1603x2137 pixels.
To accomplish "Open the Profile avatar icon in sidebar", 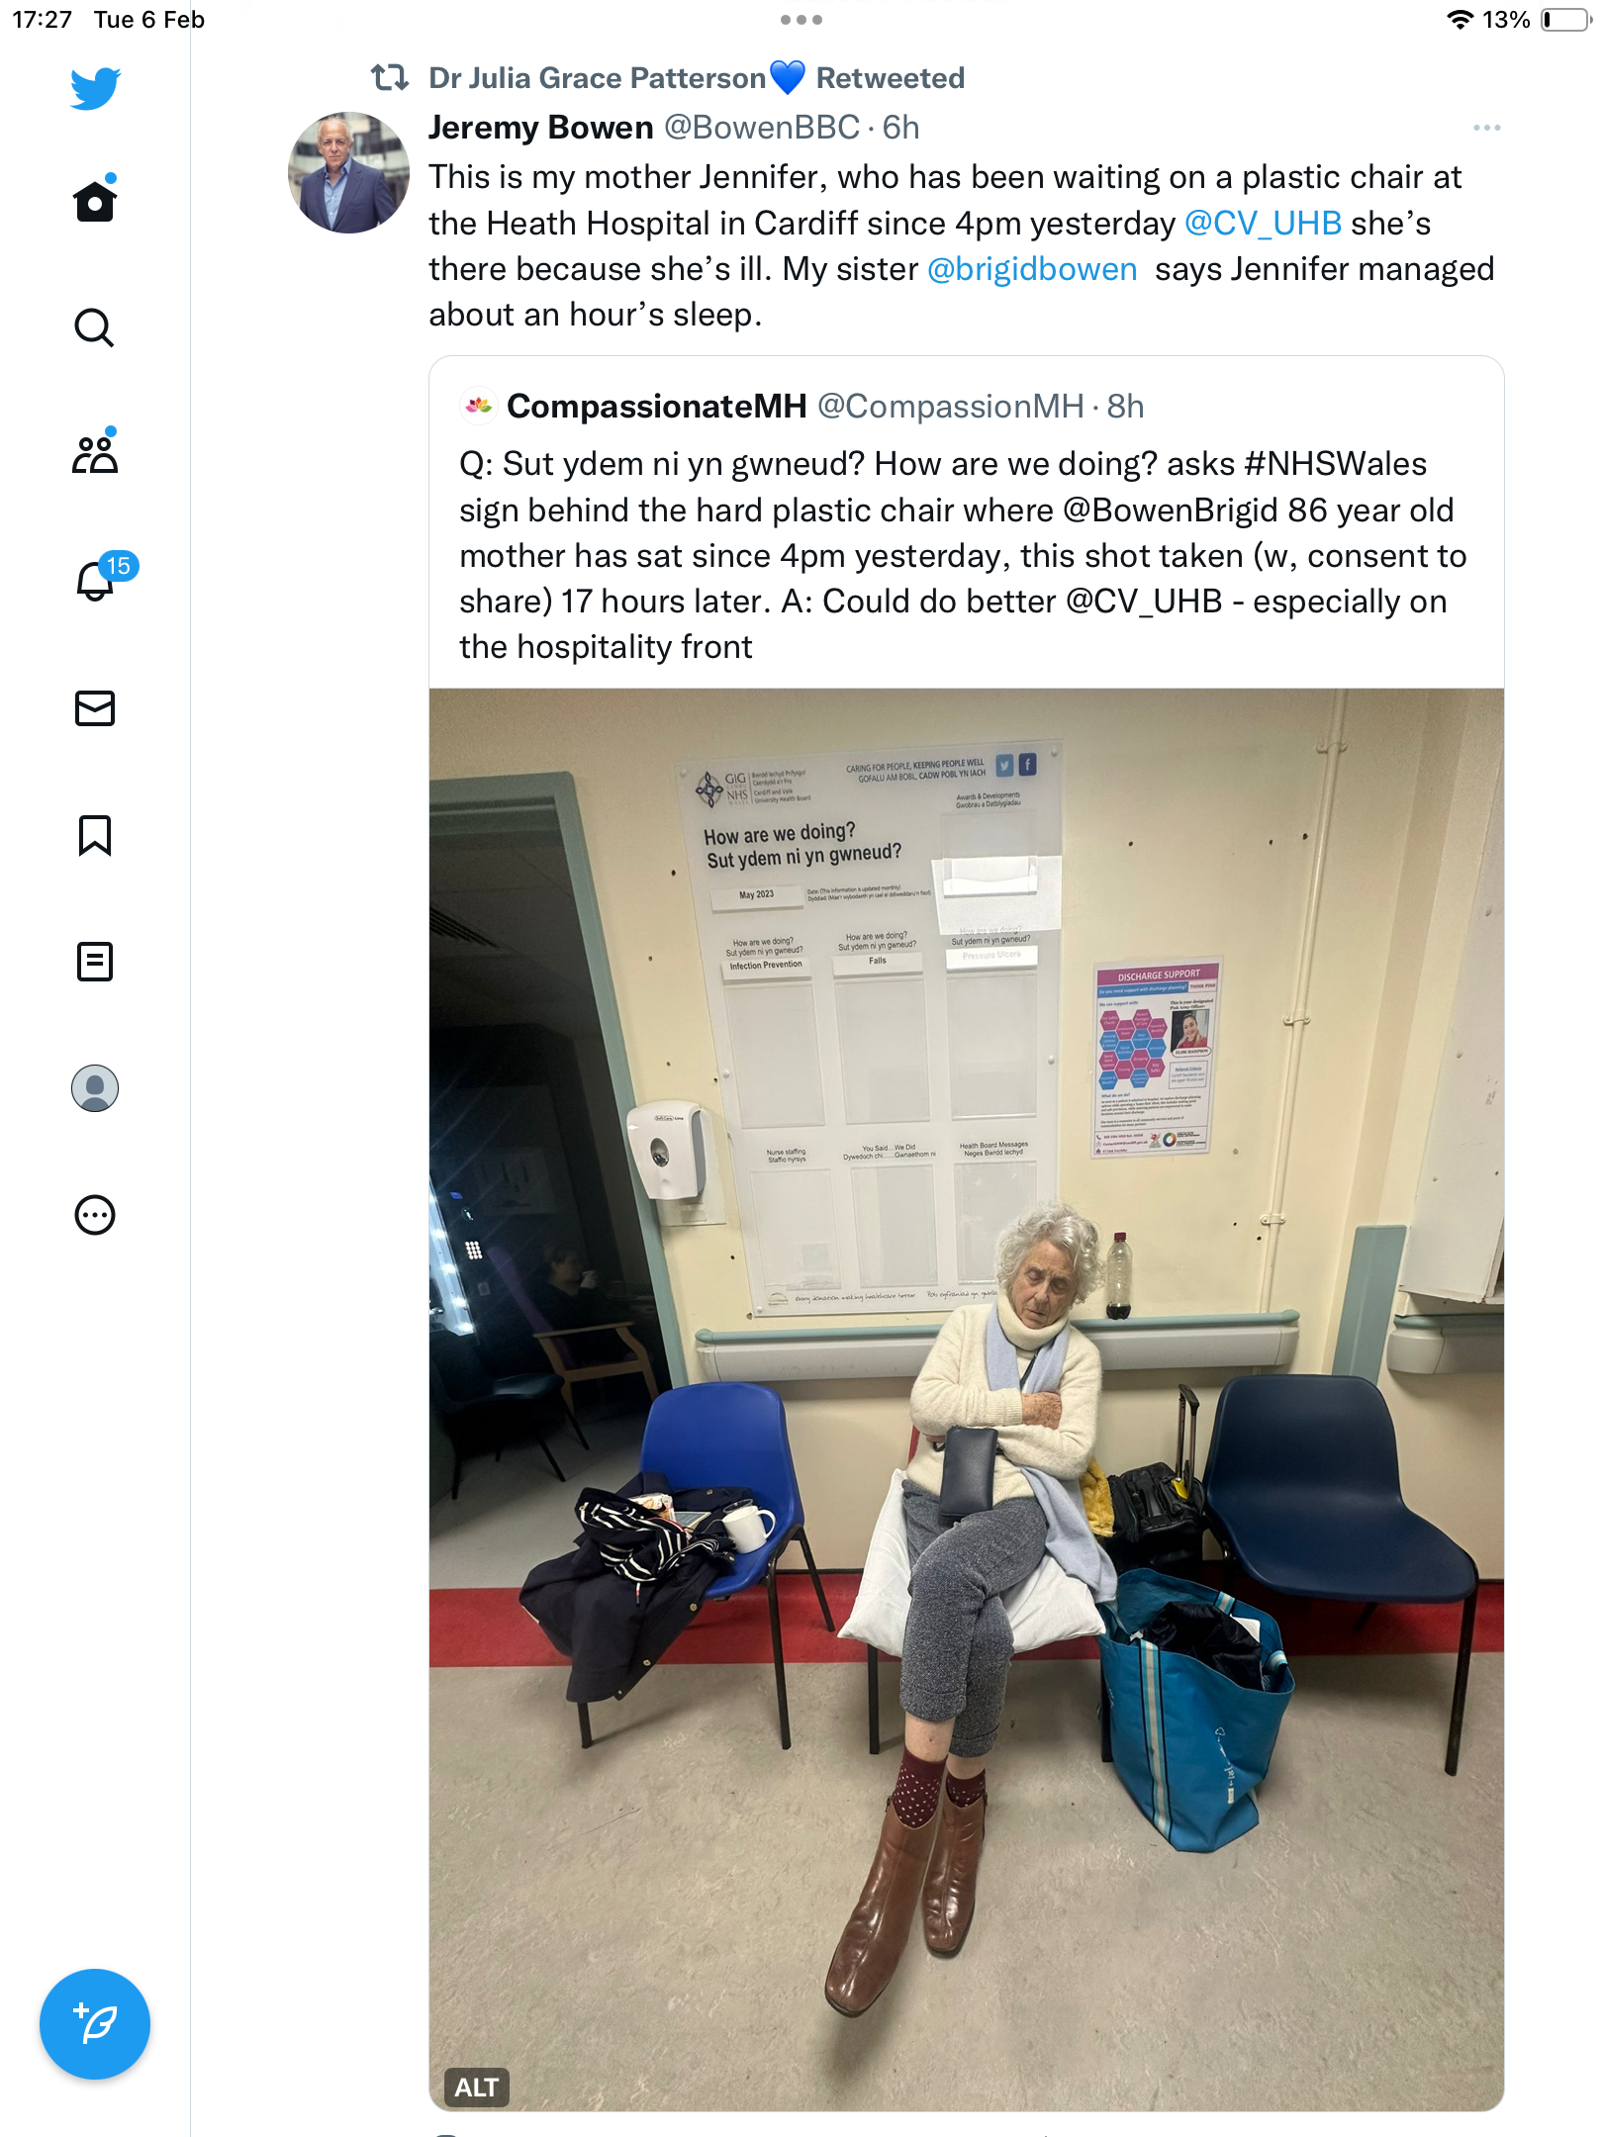I will click(95, 1088).
